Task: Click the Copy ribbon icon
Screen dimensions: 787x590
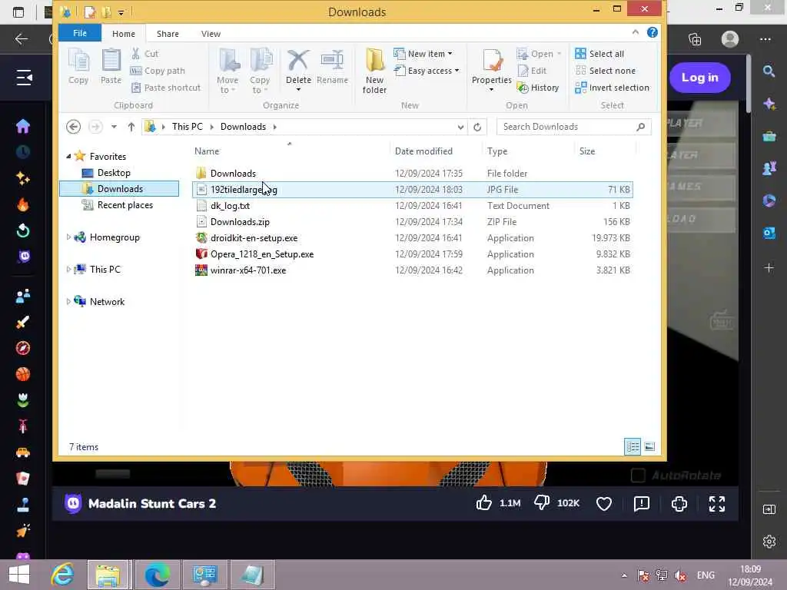Action: pyautogui.click(x=78, y=66)
